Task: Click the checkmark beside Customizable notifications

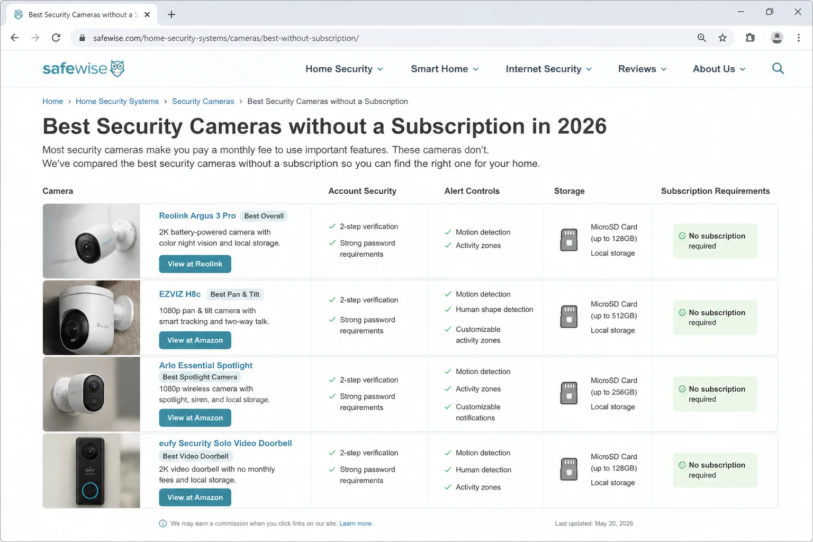Action: tap(448, 407)
